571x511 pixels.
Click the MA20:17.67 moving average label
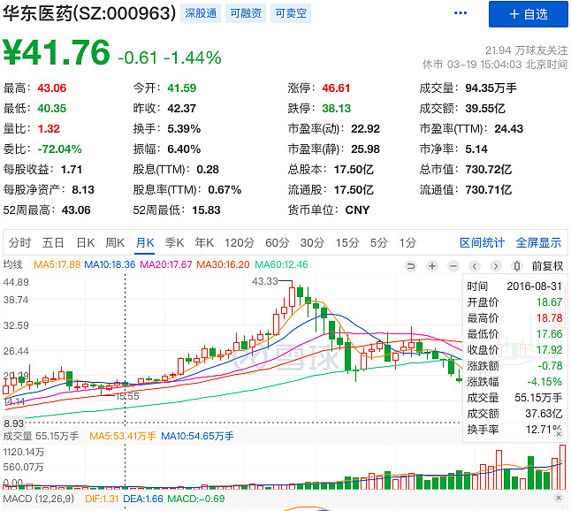coord(165,264)
